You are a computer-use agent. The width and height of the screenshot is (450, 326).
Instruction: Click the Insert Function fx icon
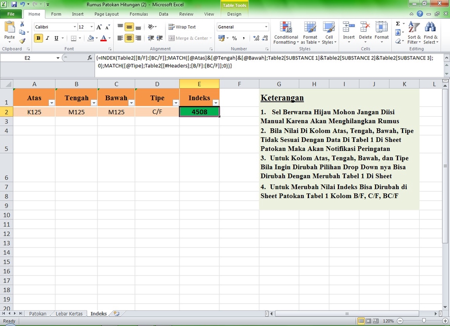(90, 58)
